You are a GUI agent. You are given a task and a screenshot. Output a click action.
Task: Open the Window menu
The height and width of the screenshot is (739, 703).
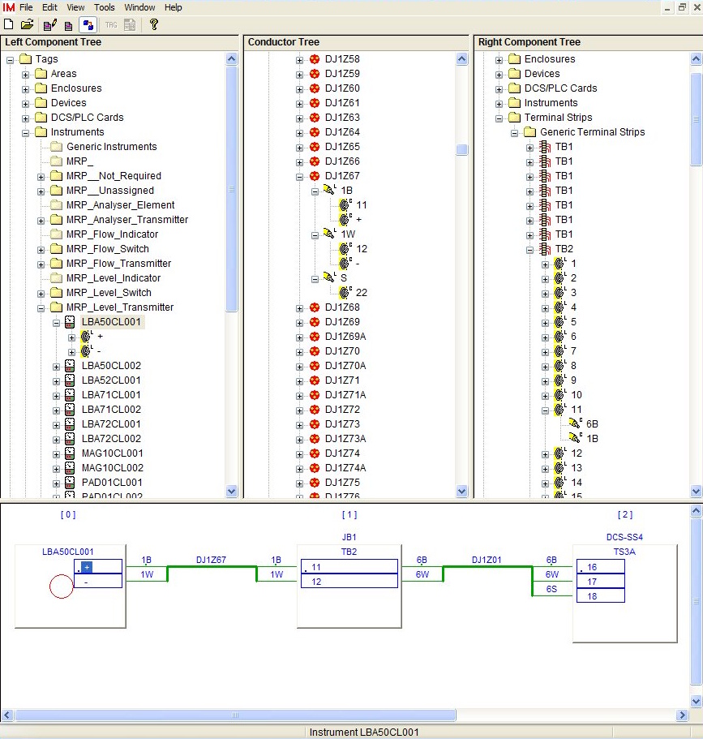click(139, 7)
